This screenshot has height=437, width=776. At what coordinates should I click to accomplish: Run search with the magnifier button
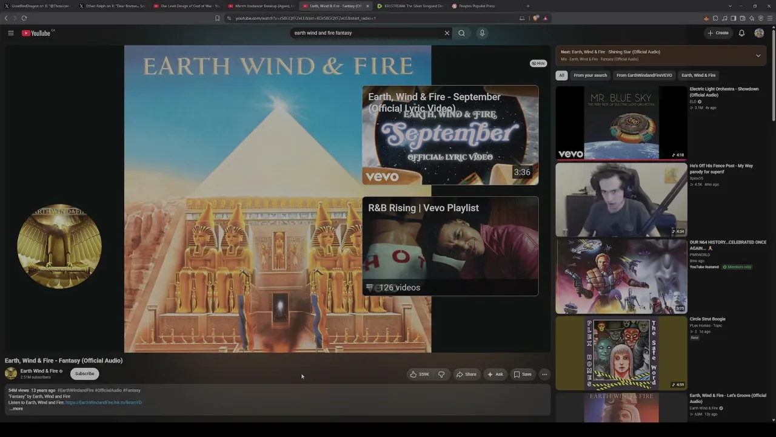[462, 33]
